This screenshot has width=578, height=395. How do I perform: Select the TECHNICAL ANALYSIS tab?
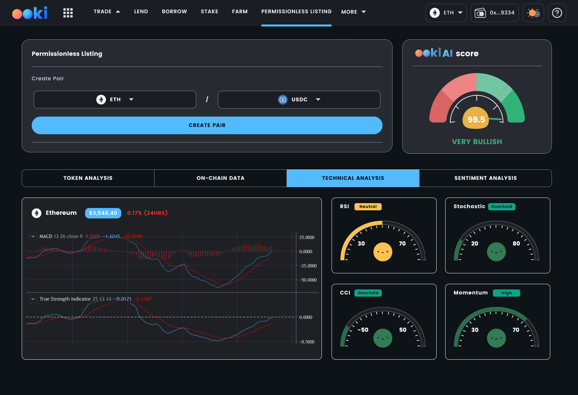coord(353,178)
